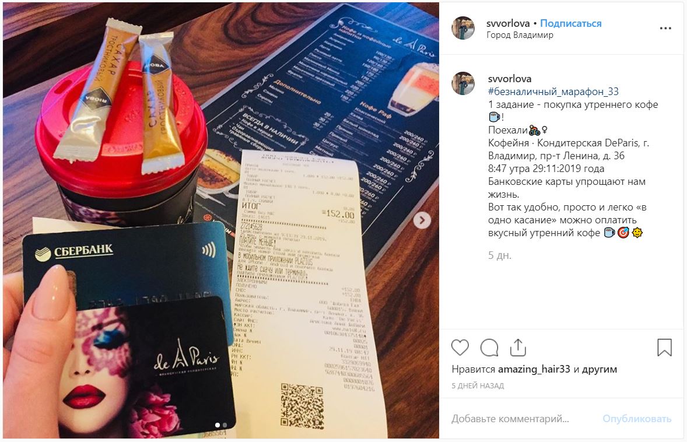687x442 pixels.
Task: Like the post with the heart icon
Action: click(460, 348)
